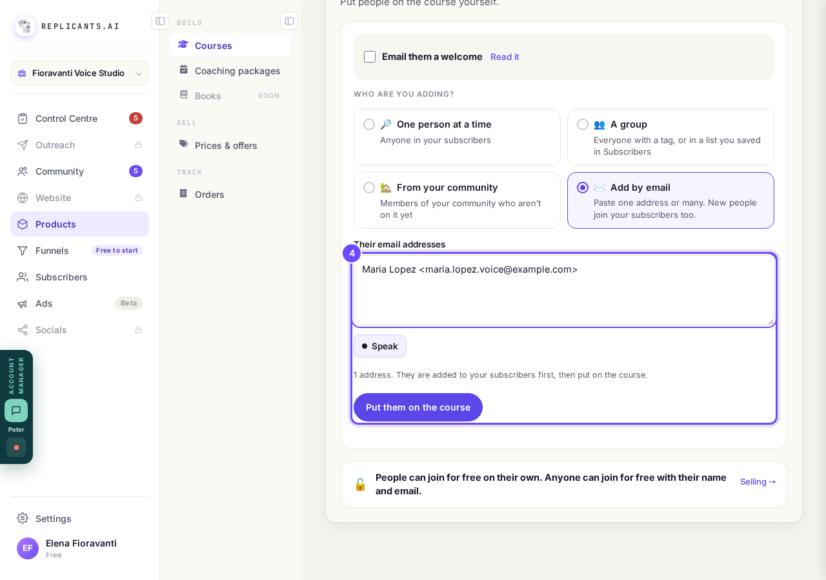Viewport: 826px width, 580px height.
Task: Focus the email addresses text area
Action: pos(564,290)
